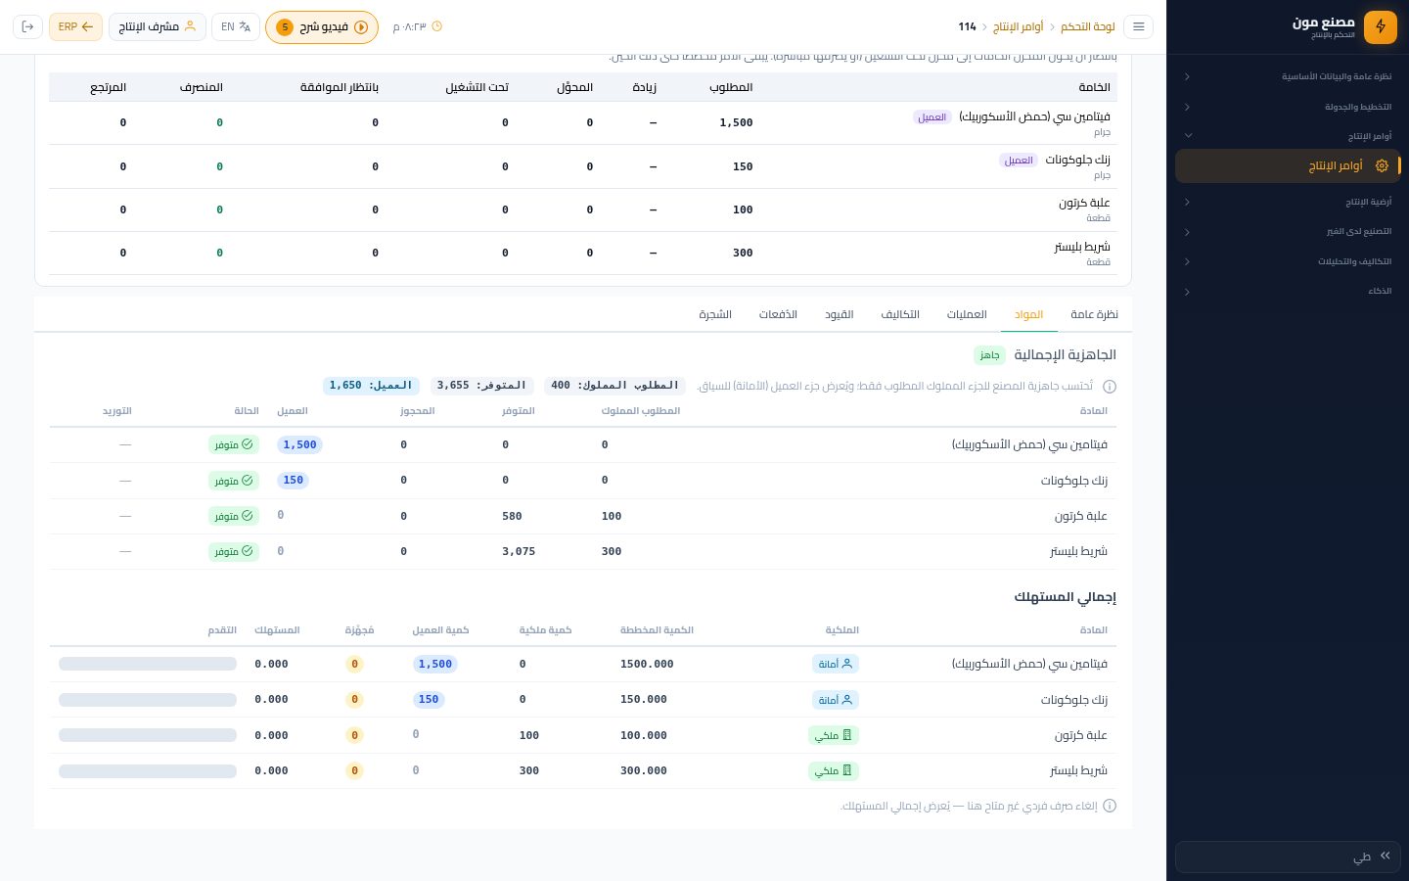Click the ملكي ownership badge for علبة كرتون
The image size is (1409, 881).
tap(835, 735)
